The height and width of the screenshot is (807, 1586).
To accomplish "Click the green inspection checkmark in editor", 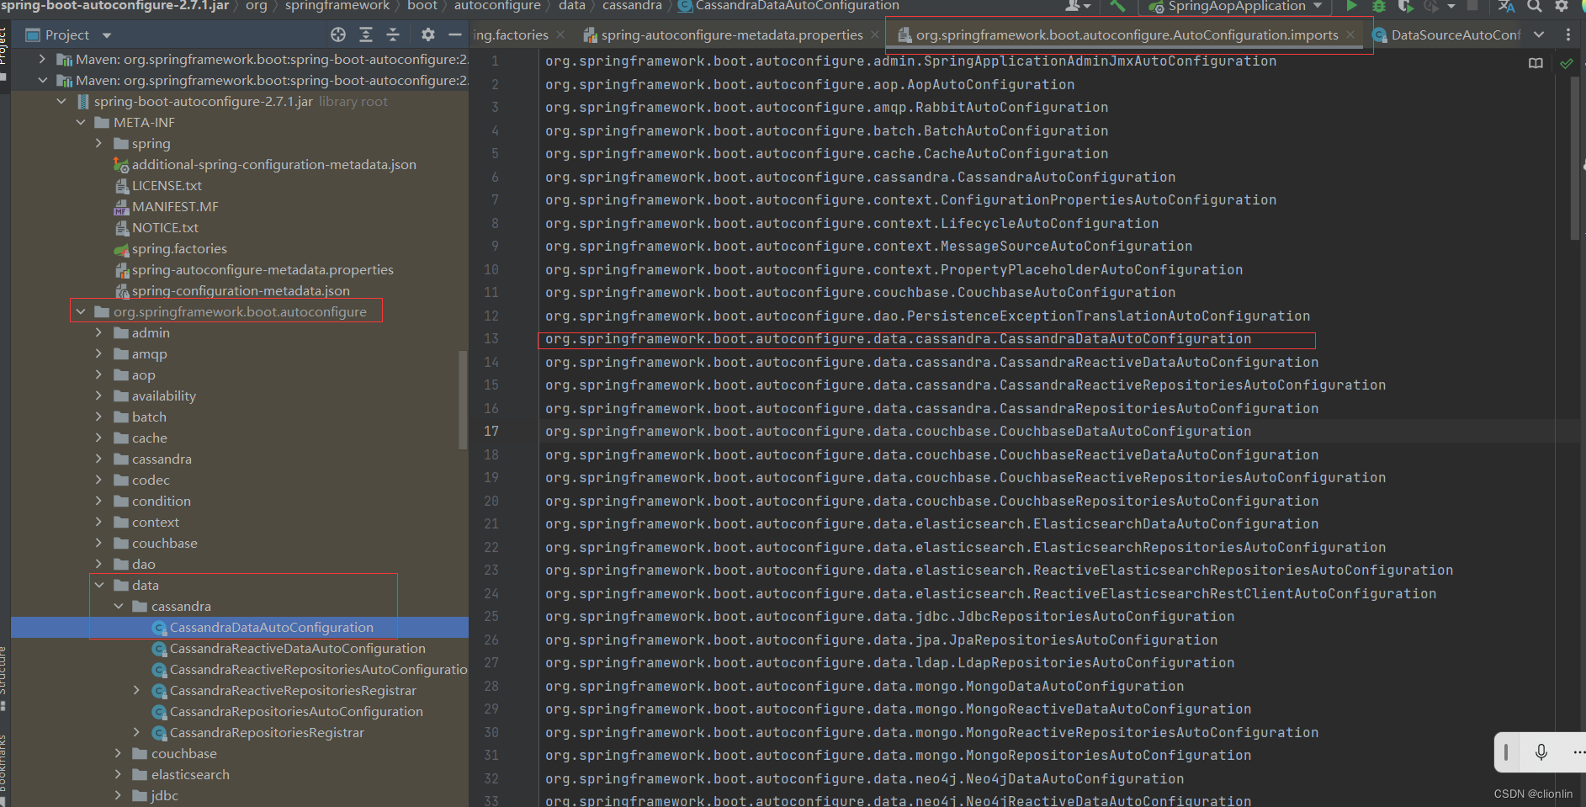I will tap(1567, 63).
